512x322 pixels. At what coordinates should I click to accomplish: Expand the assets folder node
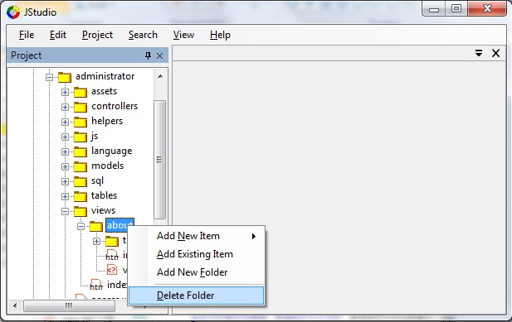pyautogui.click(x=65, y=92)
